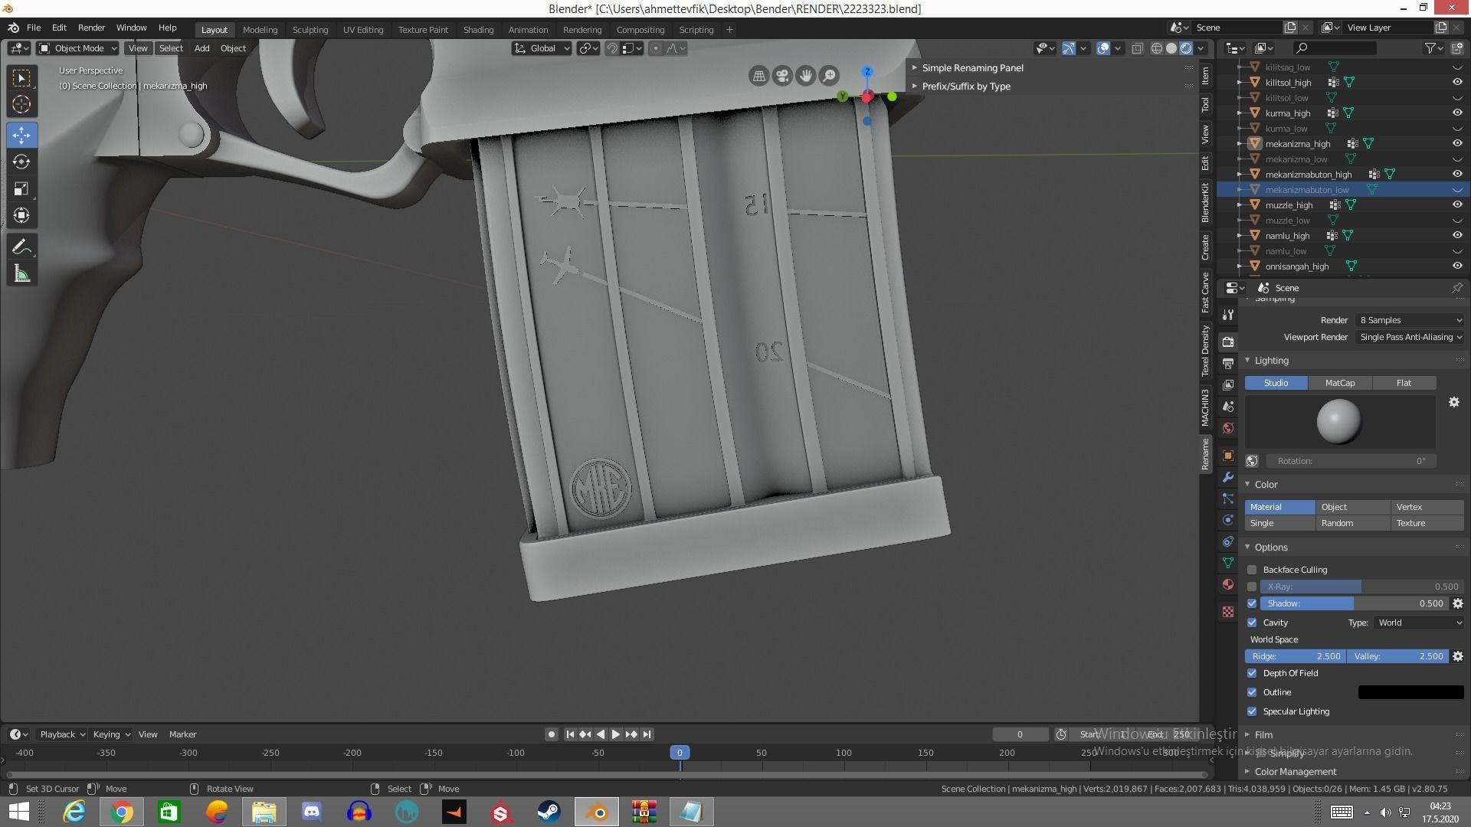Screen dimensions: 1471x827
Task: Toggle X-ray display in viewport header
Action: click(1137, 48)
